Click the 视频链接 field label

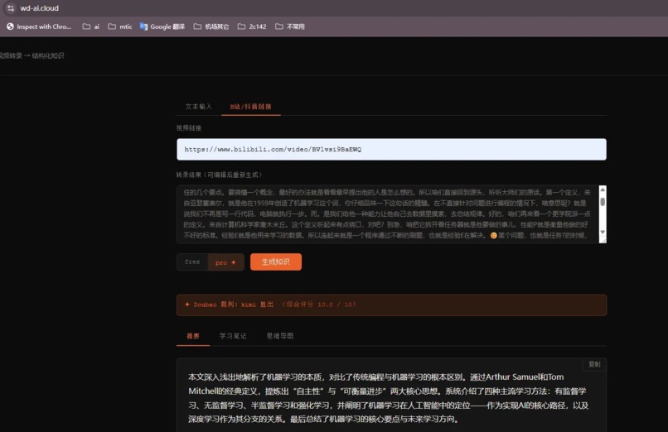[x=189, y=128]
